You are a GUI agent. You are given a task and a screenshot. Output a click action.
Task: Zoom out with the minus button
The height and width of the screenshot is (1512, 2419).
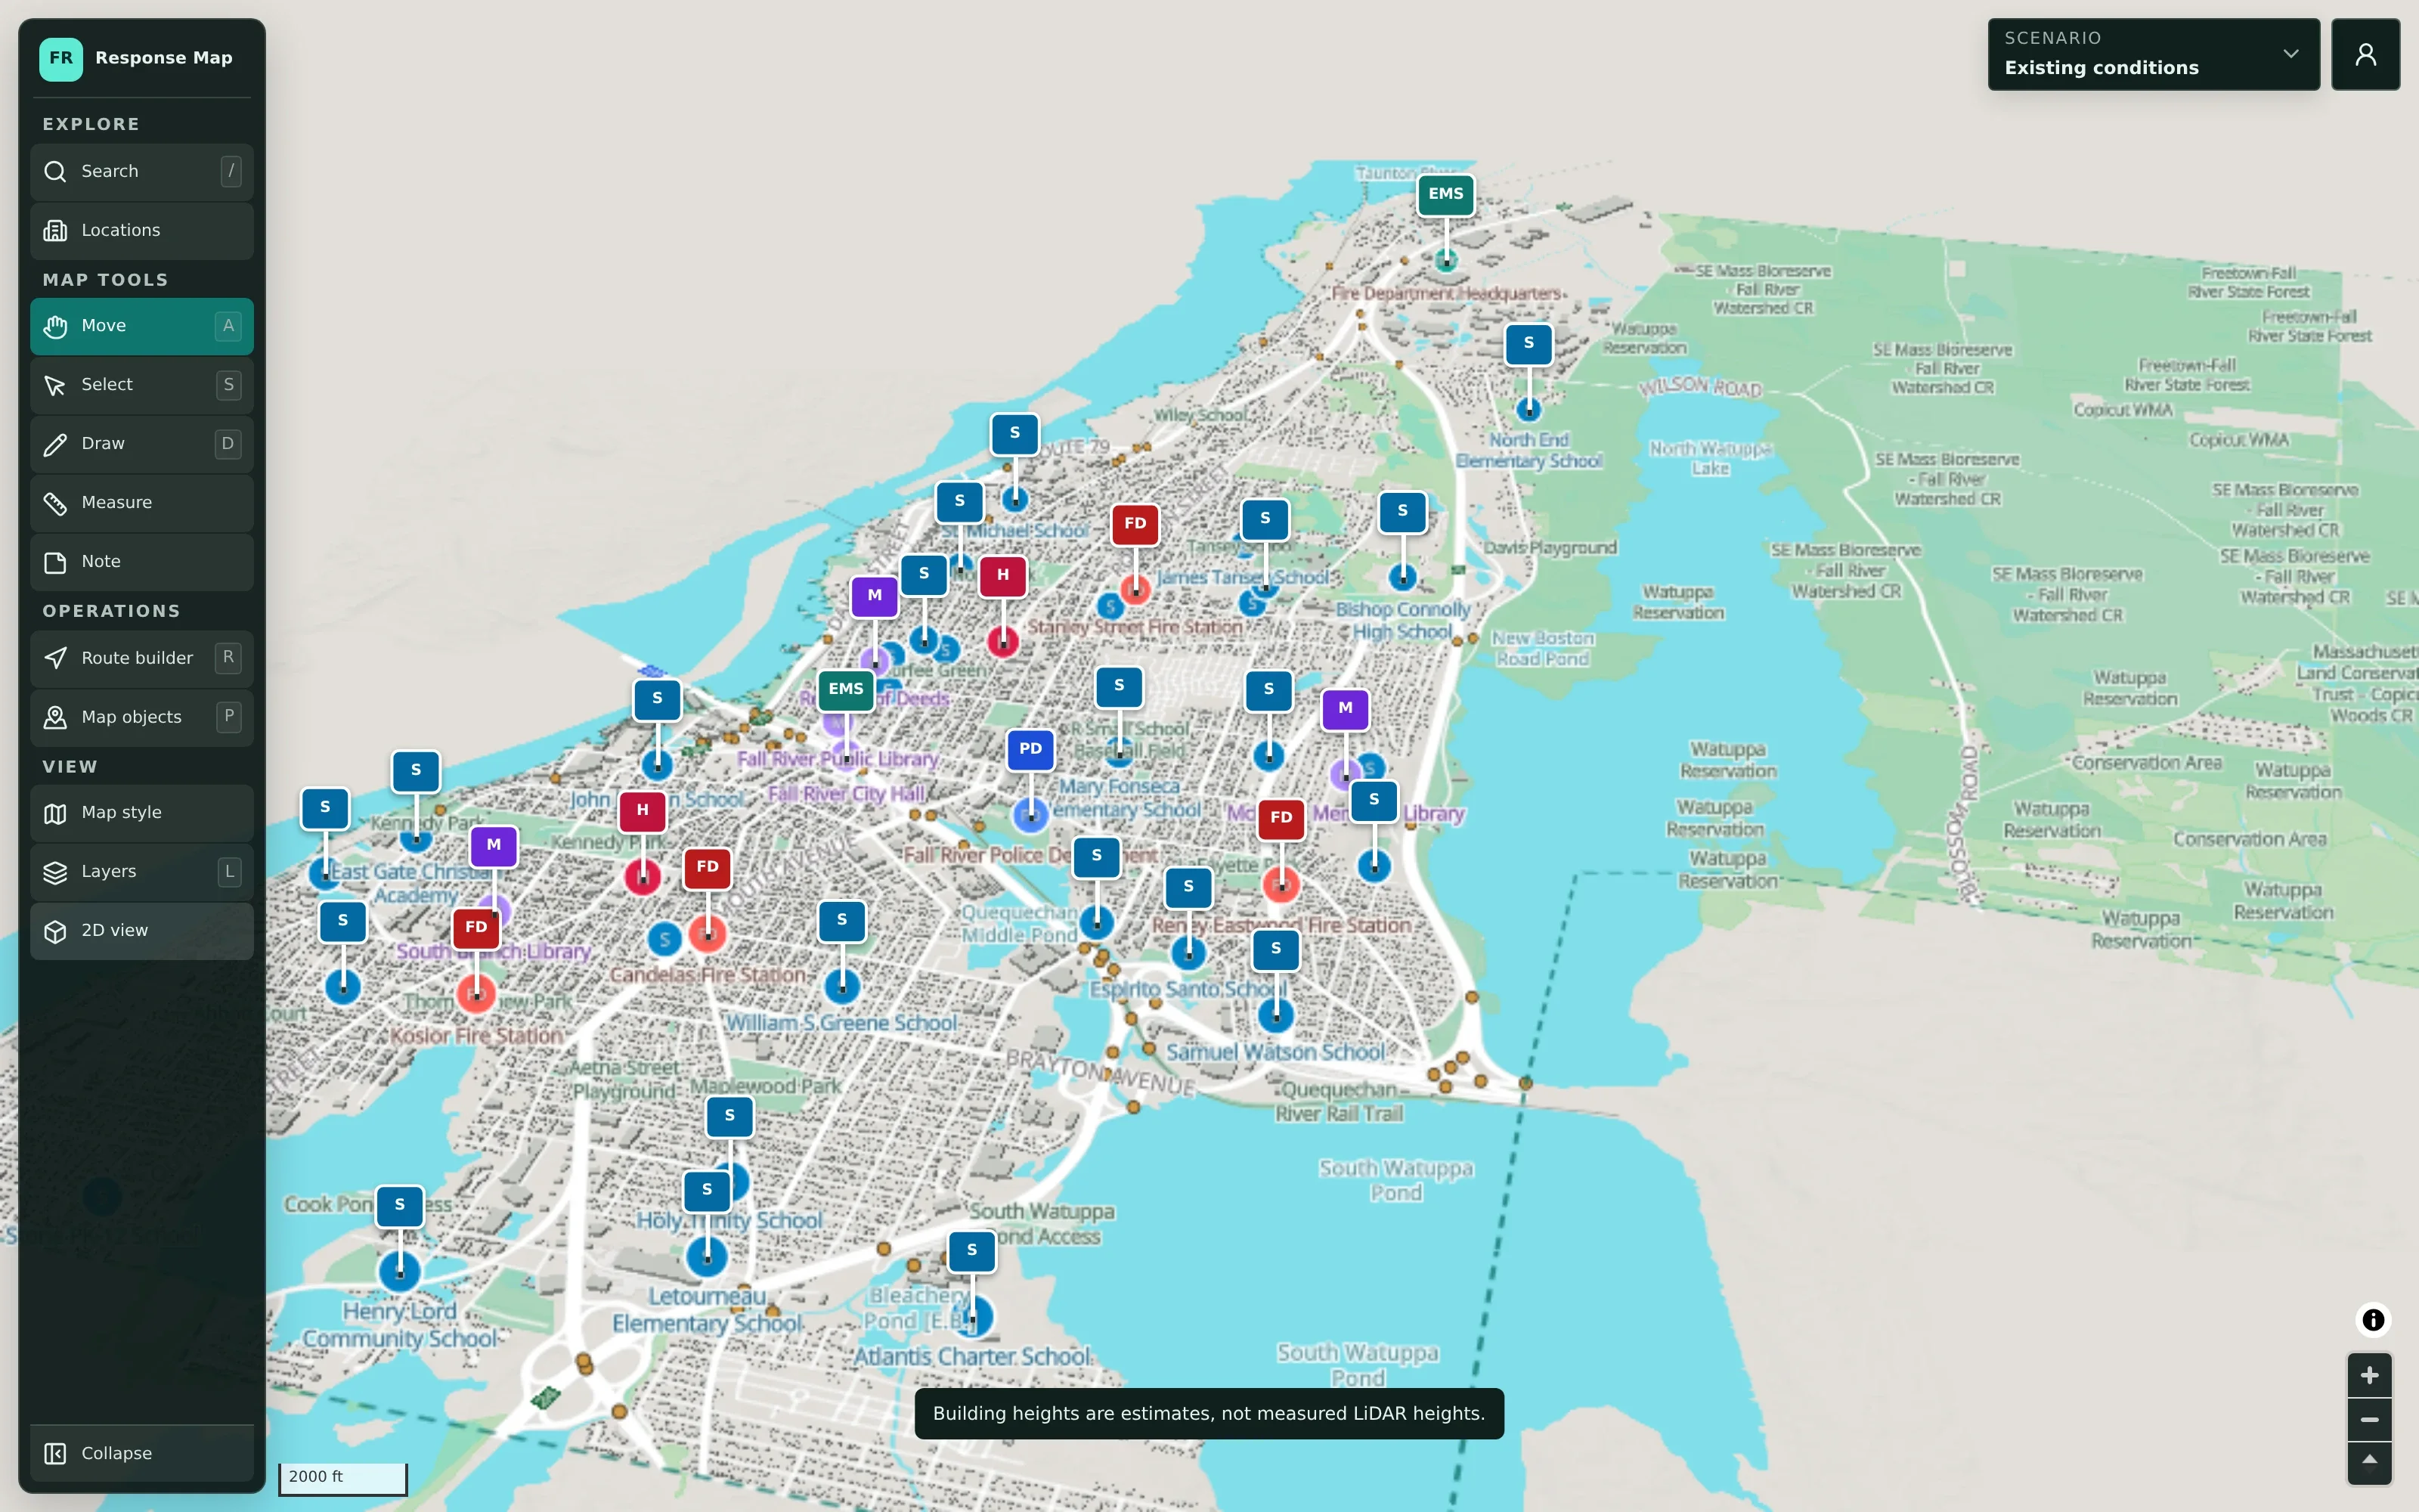[2369, 1420]
